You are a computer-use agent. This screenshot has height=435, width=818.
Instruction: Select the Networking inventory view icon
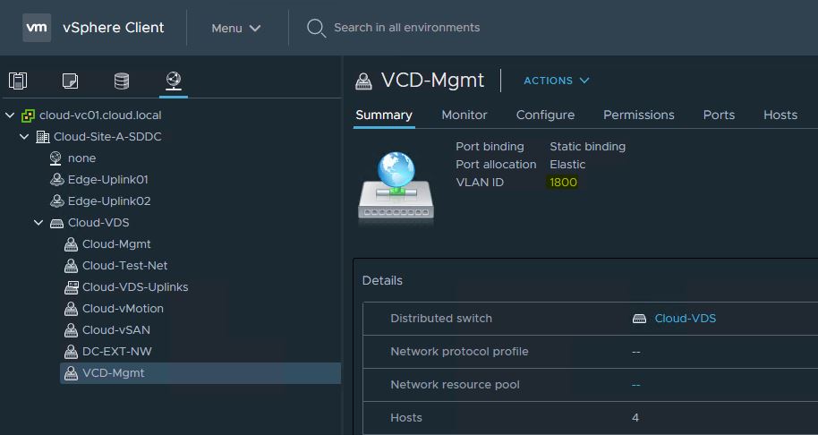(x=174, y=81)
